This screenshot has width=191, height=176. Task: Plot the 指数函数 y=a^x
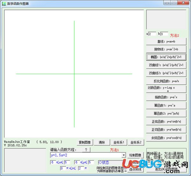click(166, 97)
